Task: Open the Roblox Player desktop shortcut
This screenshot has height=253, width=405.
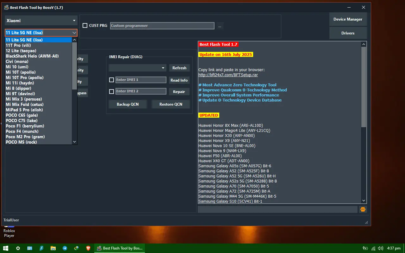Action: pyautogui.click(x=9, y=230)
